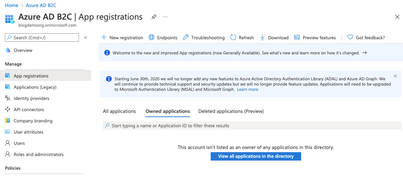Click Got feedback? in toolbar
The height and width of the screenshot is (176, 403).
pyautogui.click(x=366, y=38)
